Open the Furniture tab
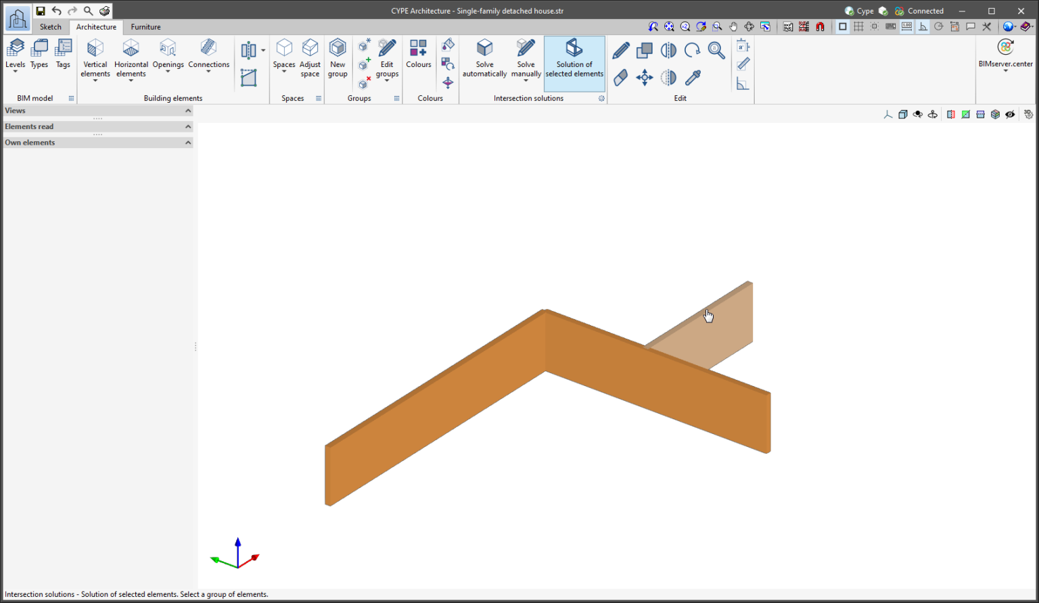Image resolution: width=1039 pixels, height=603 pixels. pyautogui.click(x=145, y=27)
